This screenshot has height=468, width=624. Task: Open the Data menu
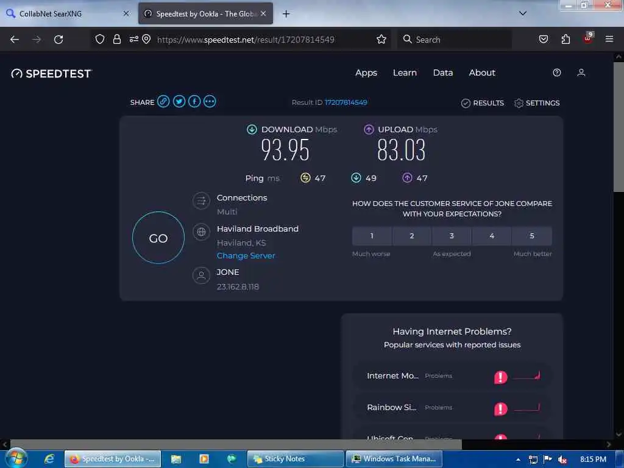pos(443,73)
